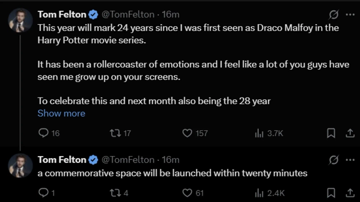The height and width of the screenshot is (202, 360).
Task: Repost the first tweet with 17 reposts
Action: pyautogui.click(x=115, y=133)
